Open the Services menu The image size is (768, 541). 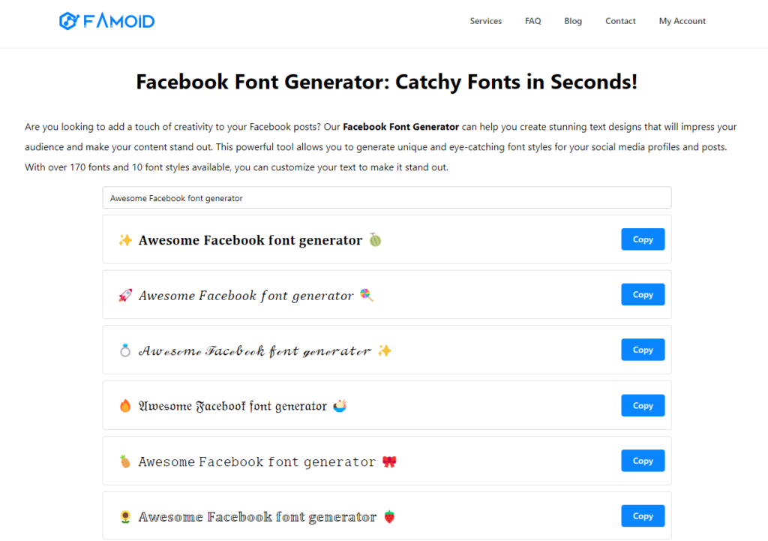pos(485,21)
